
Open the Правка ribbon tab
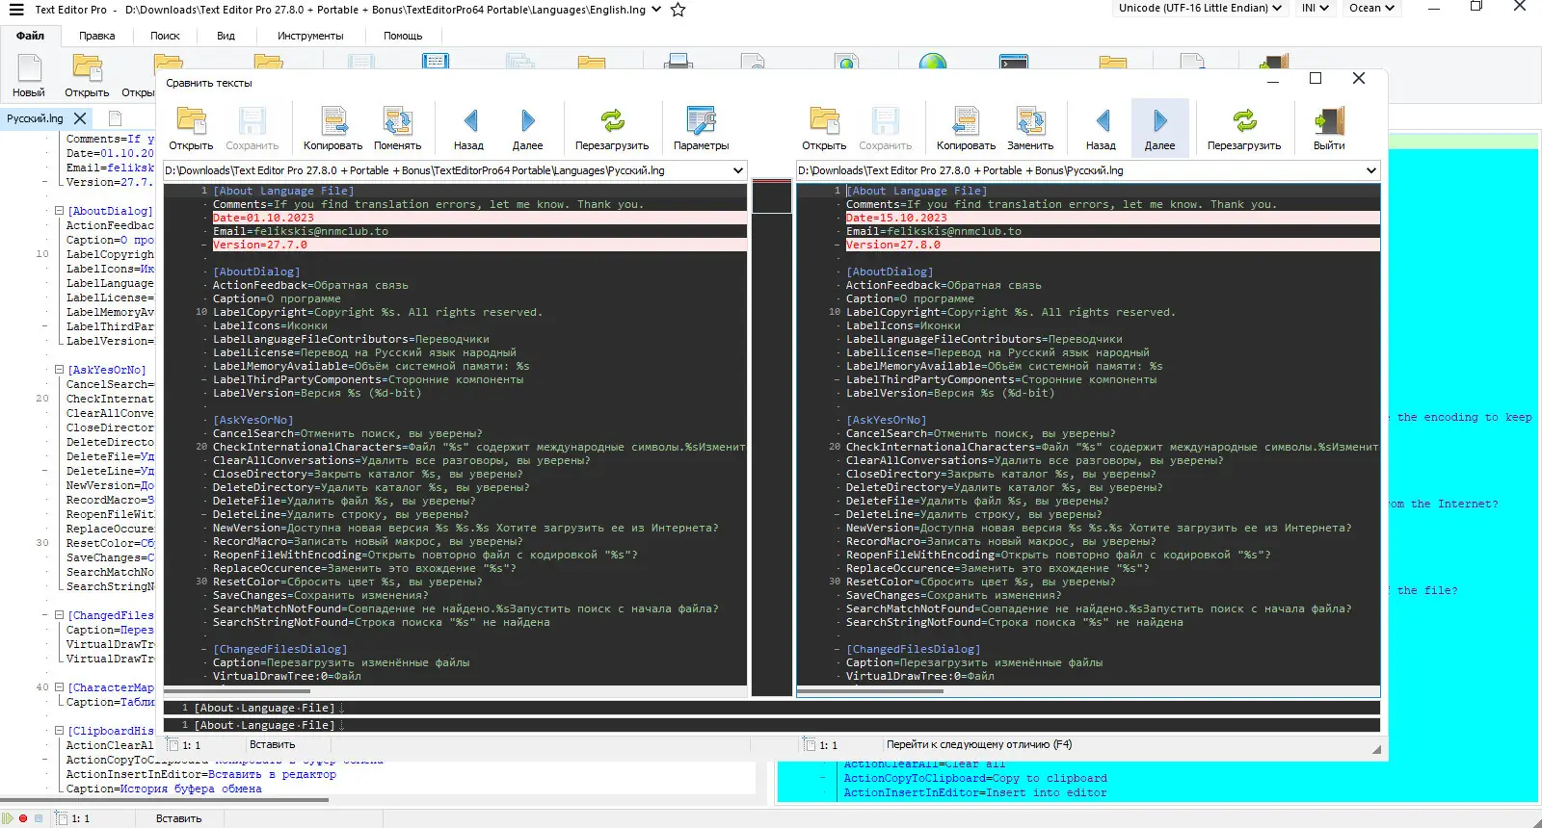(97, 36)
